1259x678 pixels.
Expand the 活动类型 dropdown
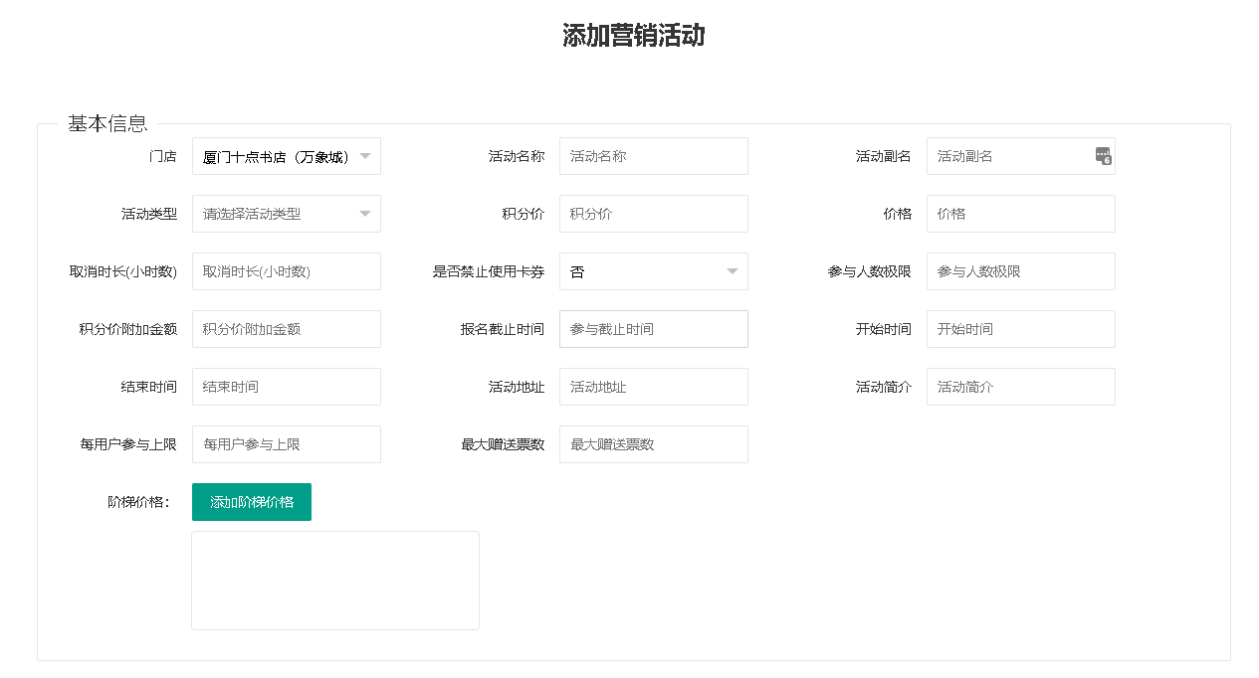(286, 214)
